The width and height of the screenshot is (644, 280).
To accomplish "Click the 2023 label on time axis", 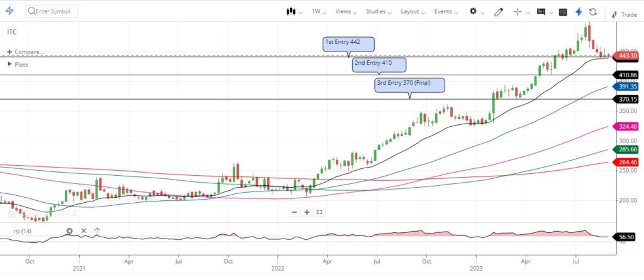I will pyautogui.click(x=476, y=269).
